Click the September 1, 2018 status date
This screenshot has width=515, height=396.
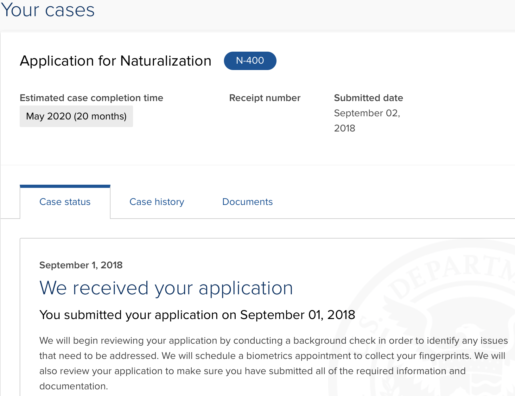click(x=81, y=265)
